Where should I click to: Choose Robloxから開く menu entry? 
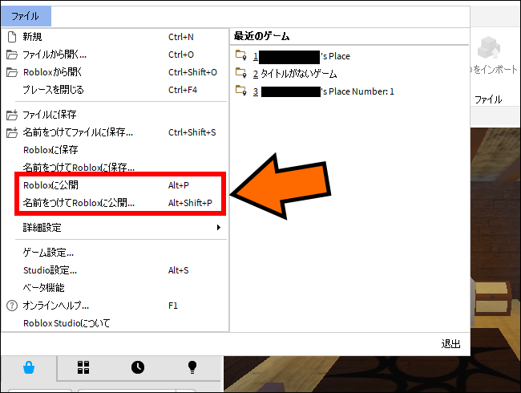[115, 72]
